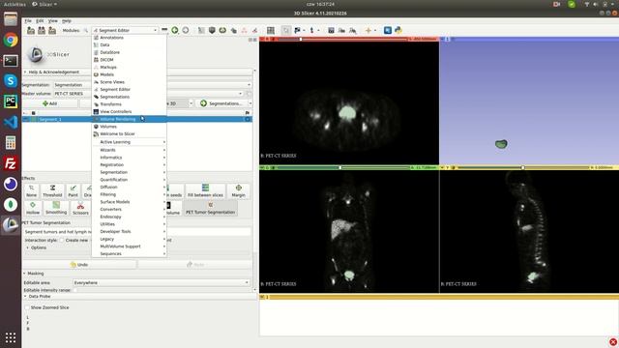Image resolution: width=619 pixels, height=348 pixels.
Task: Toggle the crosshair toolbar icon
Action: (x=368, y=30)
